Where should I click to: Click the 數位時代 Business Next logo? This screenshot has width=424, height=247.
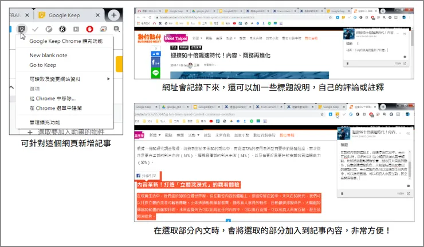pyautogui.click(x=150, y=38)
